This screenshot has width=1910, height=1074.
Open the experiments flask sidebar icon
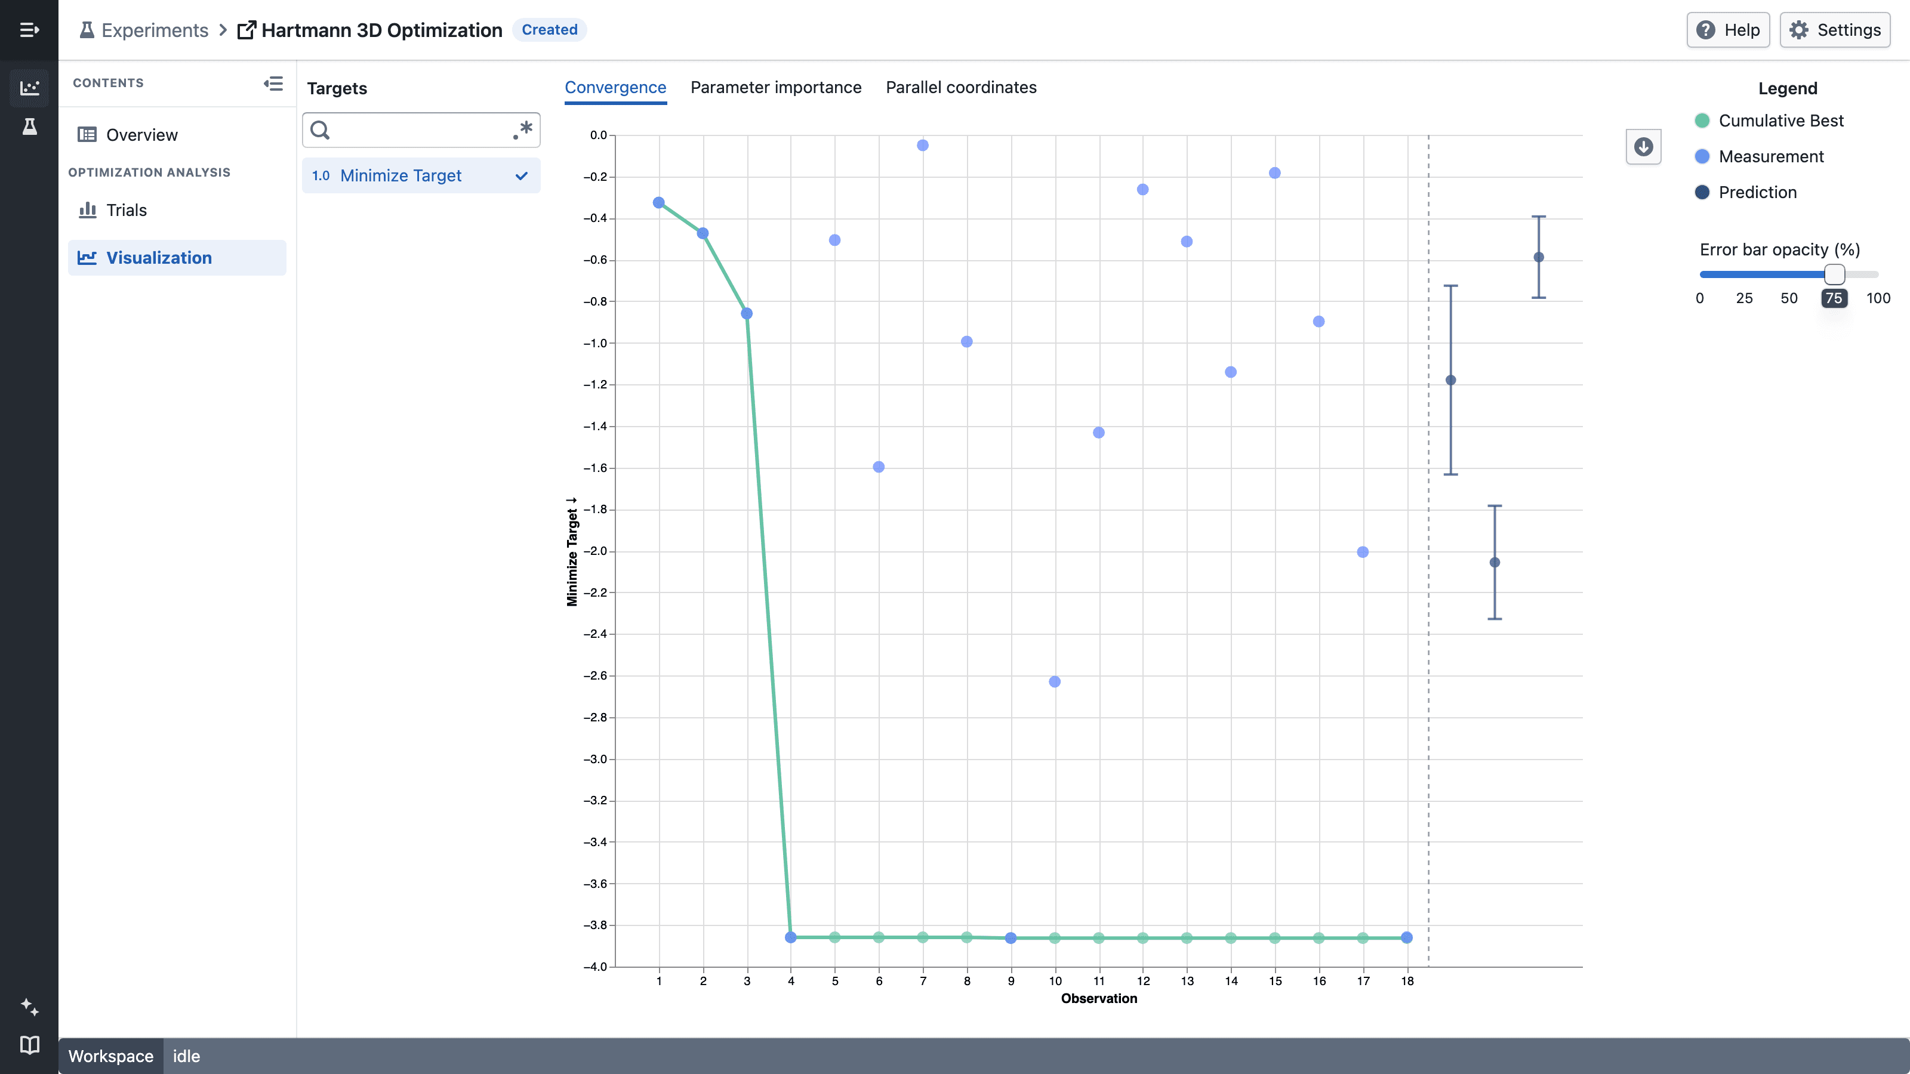pos(29,126)
